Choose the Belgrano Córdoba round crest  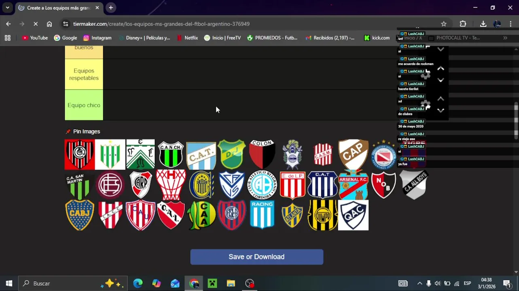coord(262,185)
